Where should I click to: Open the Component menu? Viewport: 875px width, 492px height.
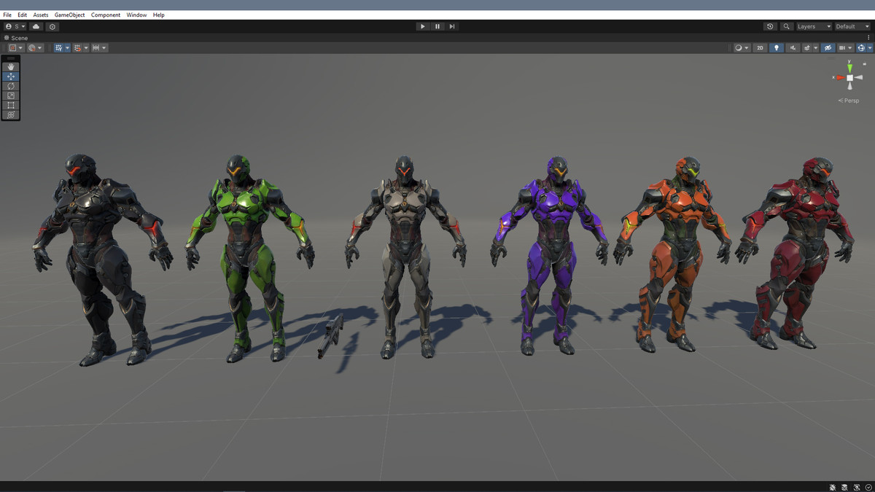(106, 15)
